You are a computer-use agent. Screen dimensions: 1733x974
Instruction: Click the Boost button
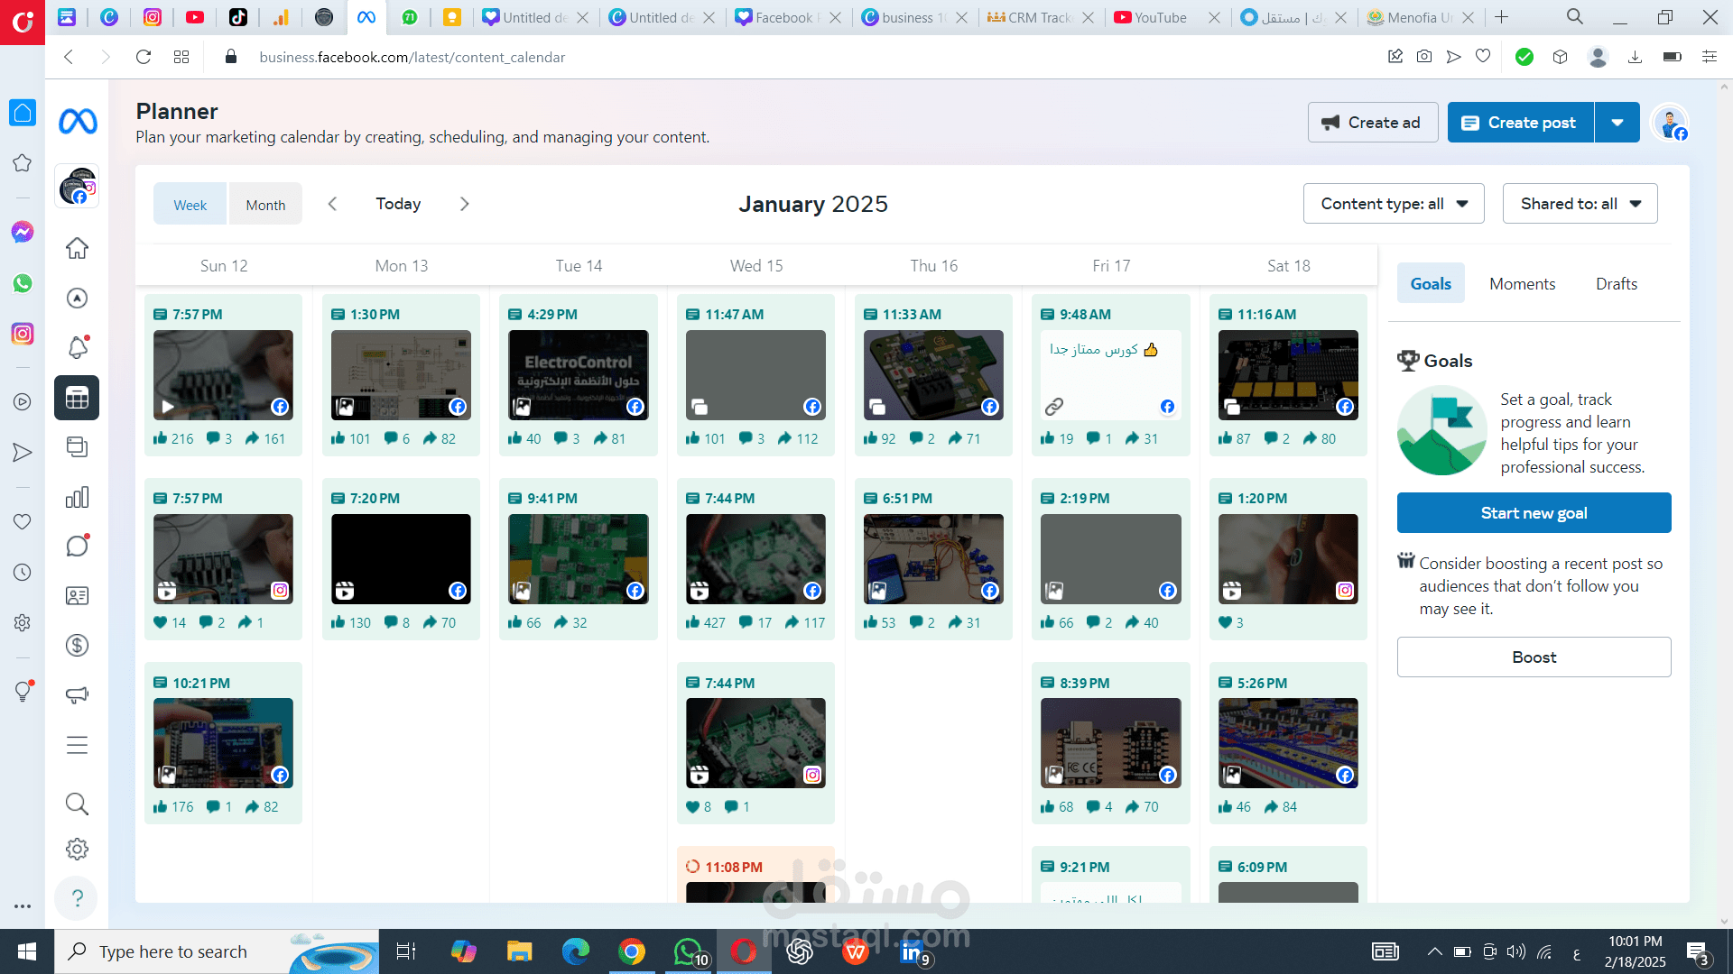coord(1534,657)
